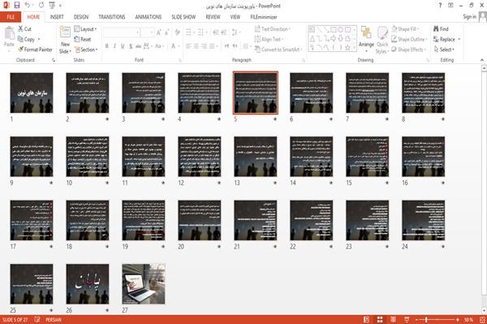
Task: Open the Align Text dropdown
Action: point(269,39)
